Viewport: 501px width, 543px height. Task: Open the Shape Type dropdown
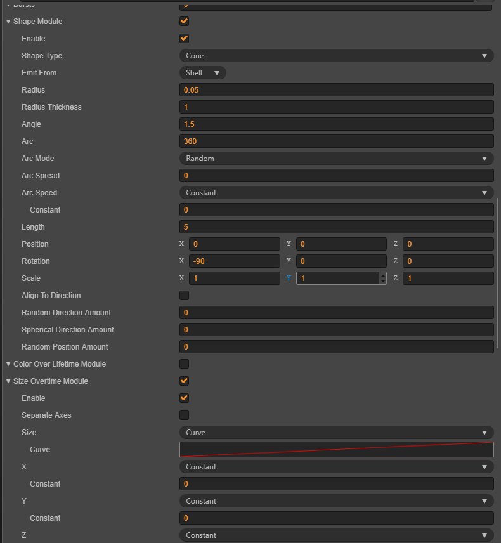click(336, 56)
